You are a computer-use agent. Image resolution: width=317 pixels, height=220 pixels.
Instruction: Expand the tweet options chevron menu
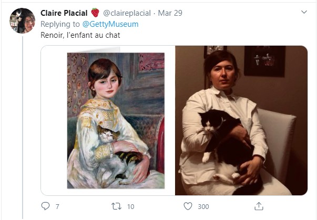coord(303,12)
